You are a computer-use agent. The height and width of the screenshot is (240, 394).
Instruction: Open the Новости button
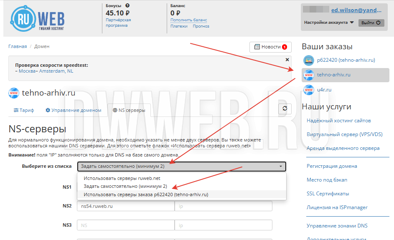tap(270, 47)
